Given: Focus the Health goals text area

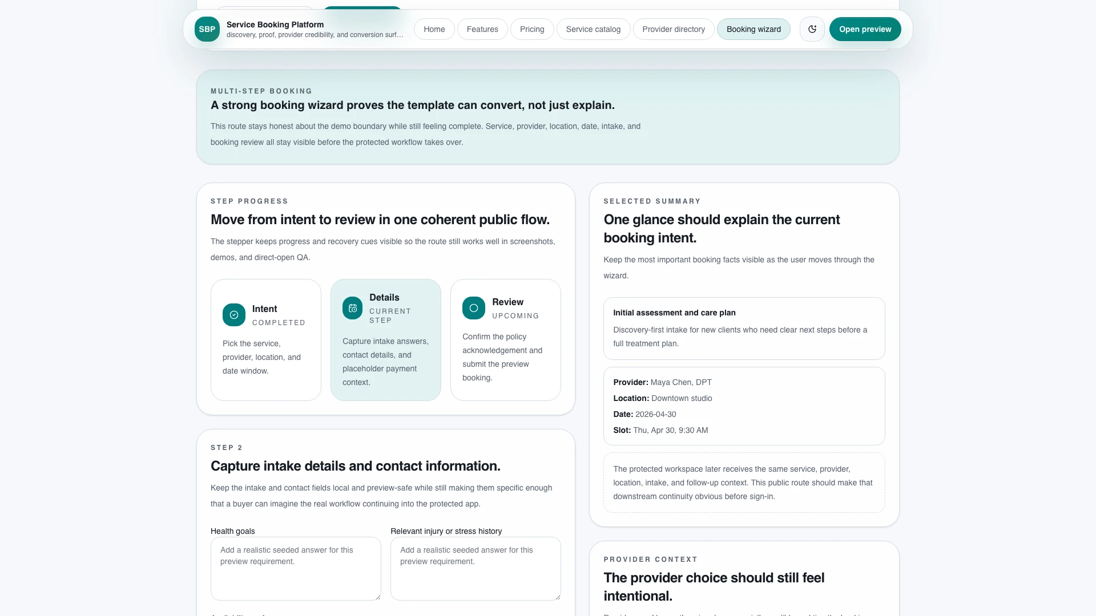Looking at the screenshot, I should pos(296,569).
